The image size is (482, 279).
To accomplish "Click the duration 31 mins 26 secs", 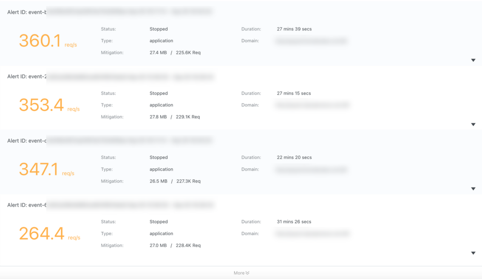I will click(x=294, y=222).
